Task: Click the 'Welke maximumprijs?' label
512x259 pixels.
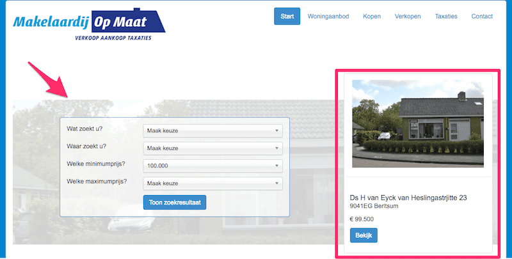Action: click(x=97, y=182)
